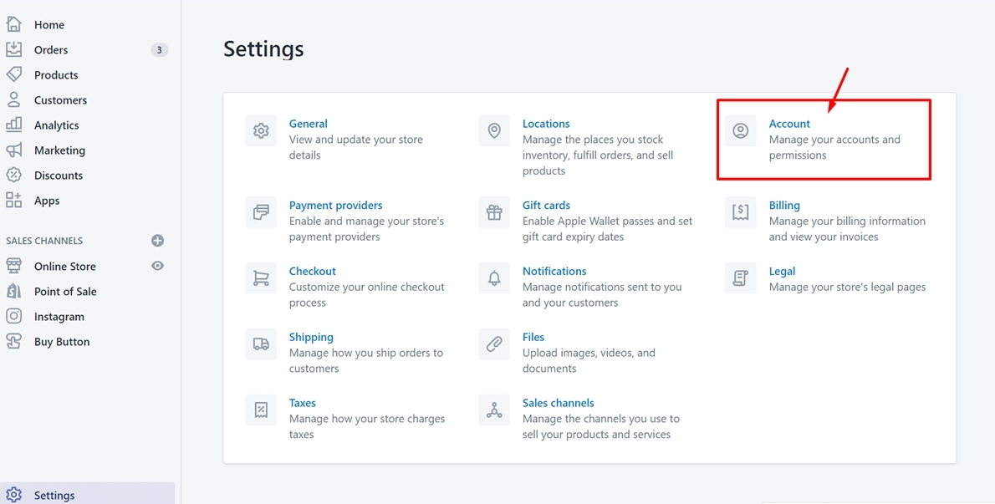Screen dimensions: 995x504
Task: Select Point of Sale channel
Action: [x=65, y=292]
